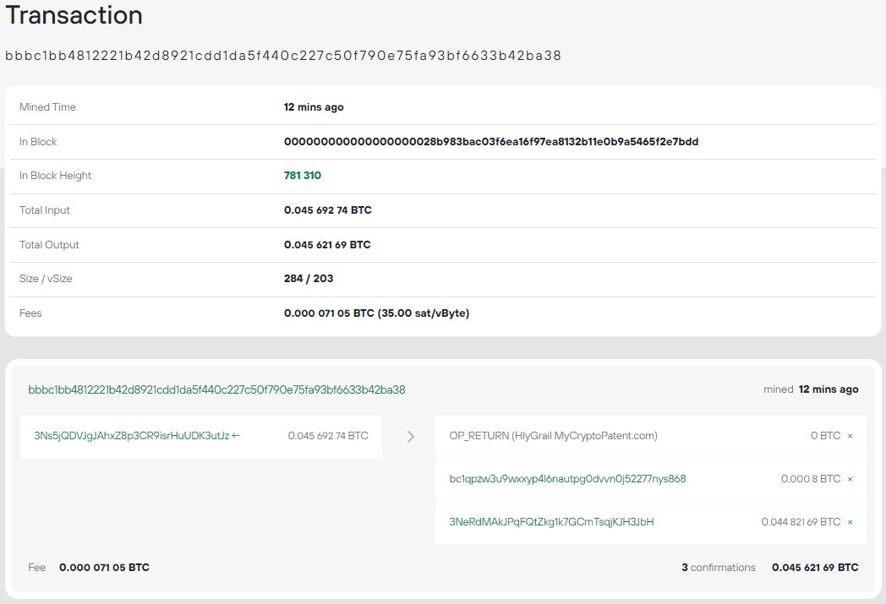Viewport: 886px width, 604px height.
Task: Click the Total Input amount value
Action: pyautogui.click(x=328, y=210)
